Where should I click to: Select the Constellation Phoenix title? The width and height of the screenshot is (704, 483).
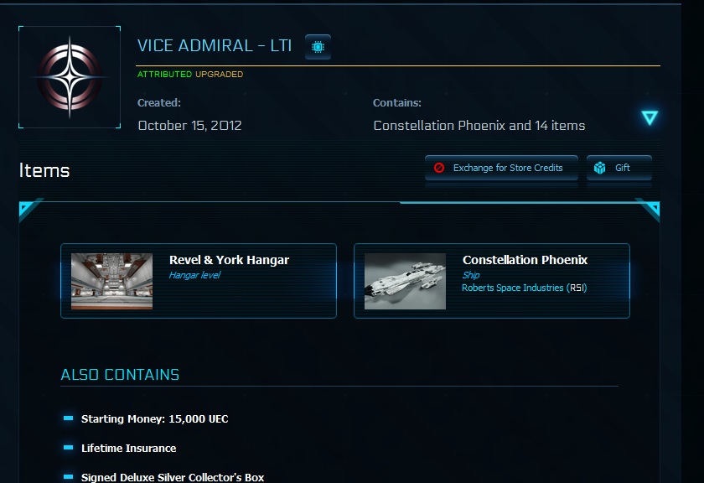pos(525,260)
